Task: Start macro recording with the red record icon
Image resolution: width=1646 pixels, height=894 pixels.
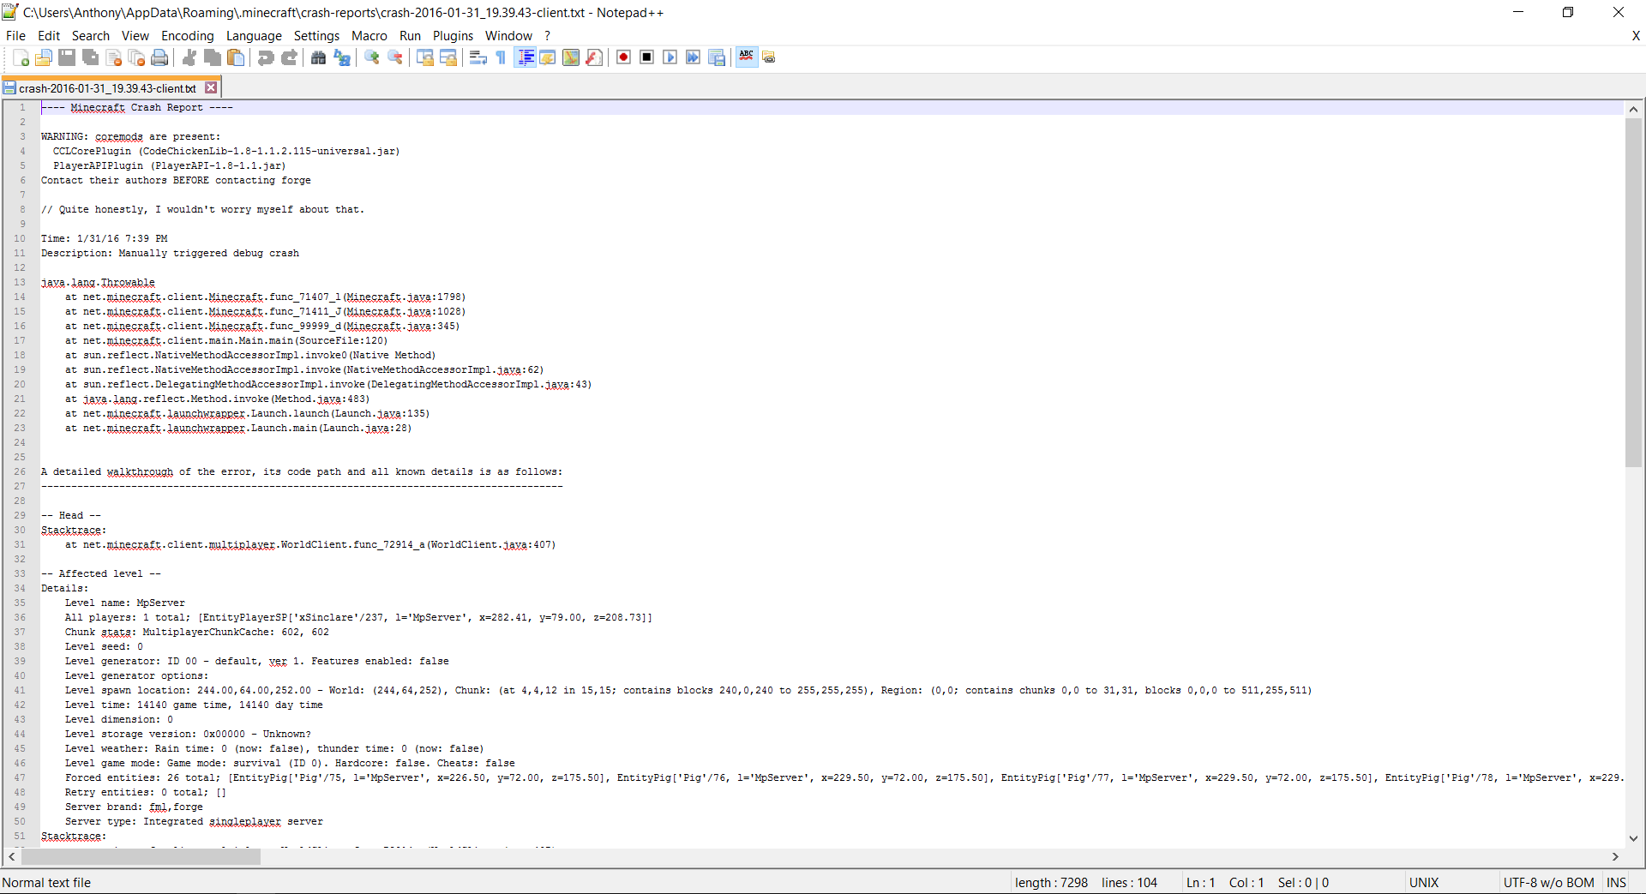Action: 623,57
